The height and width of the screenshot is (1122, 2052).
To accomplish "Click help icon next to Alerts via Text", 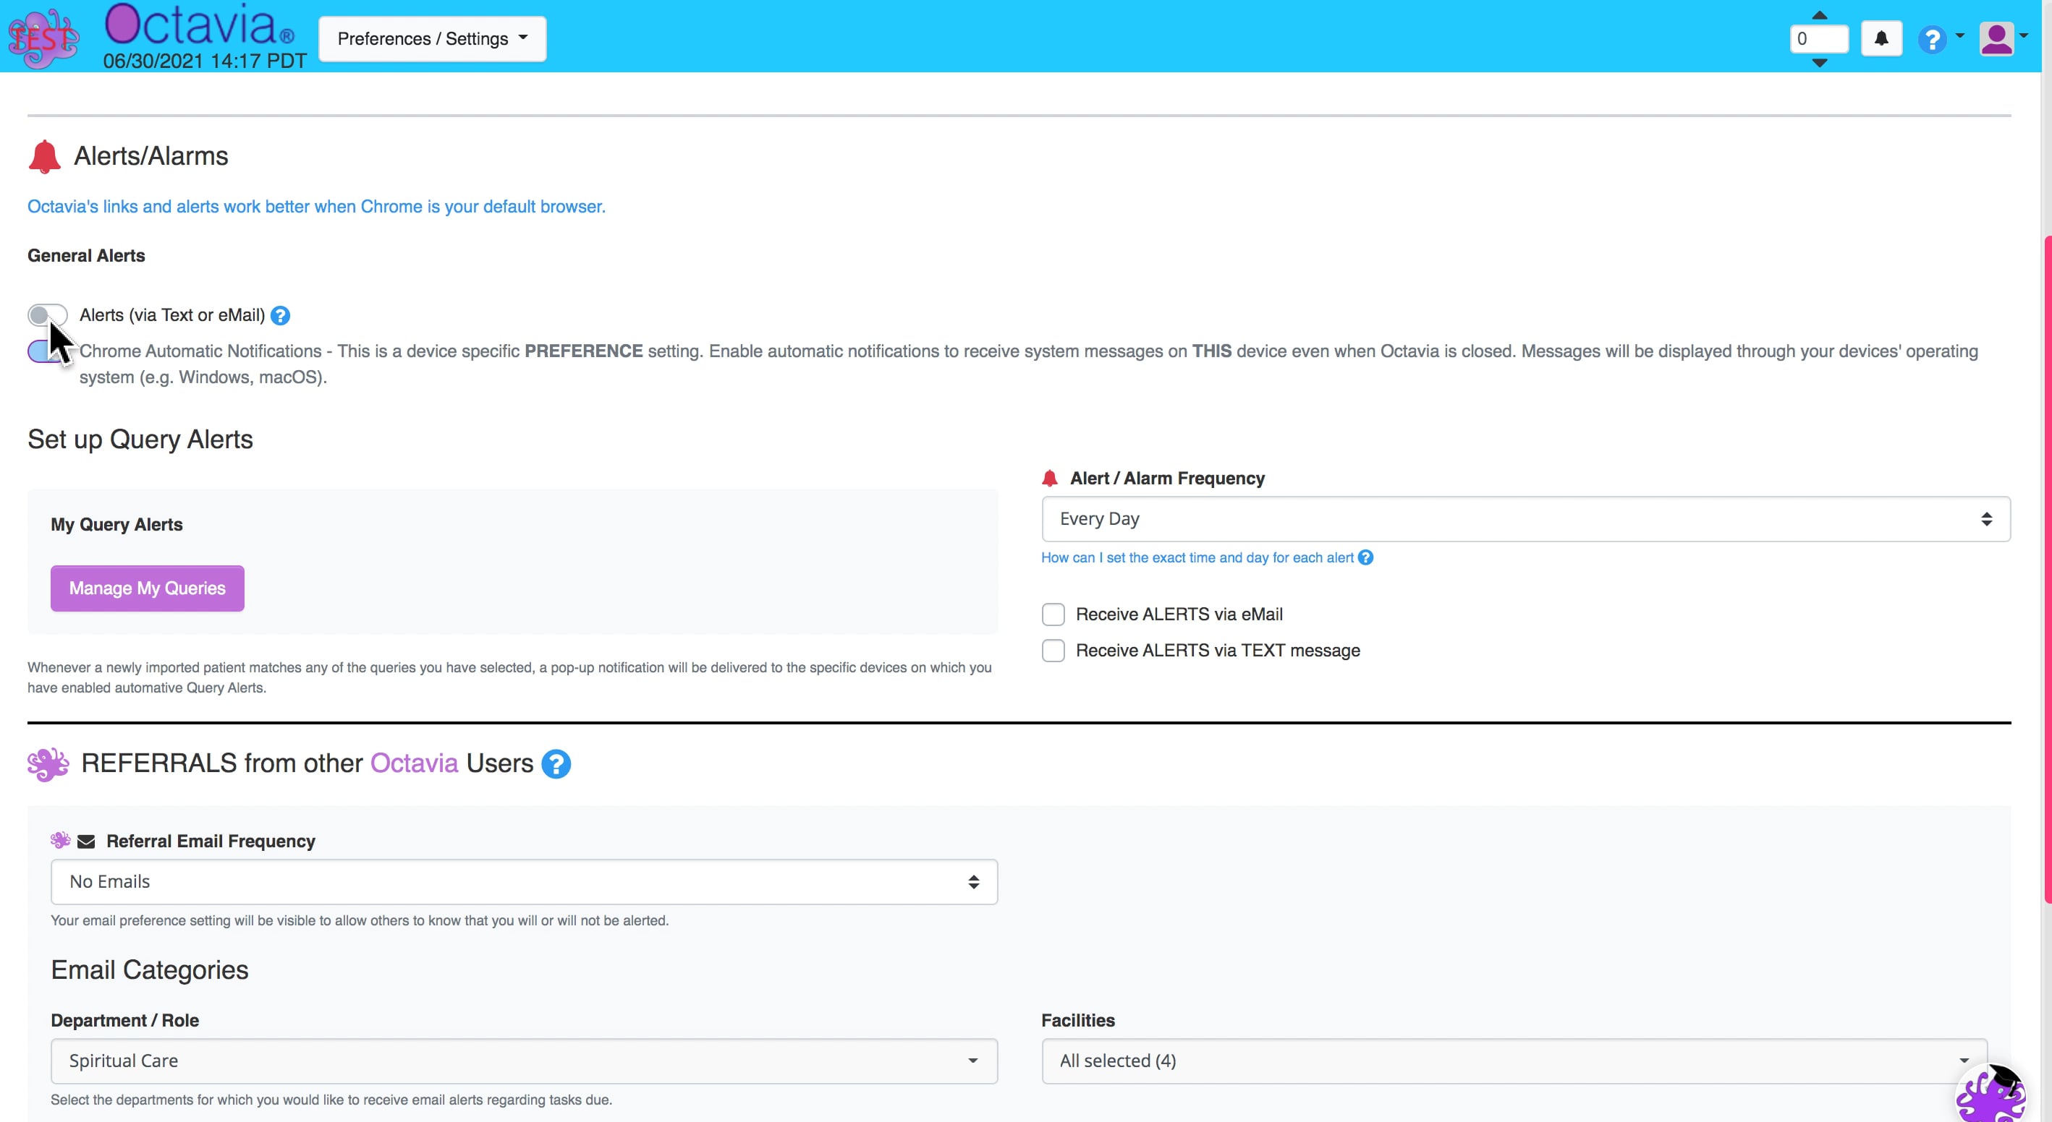I will 281,316.
